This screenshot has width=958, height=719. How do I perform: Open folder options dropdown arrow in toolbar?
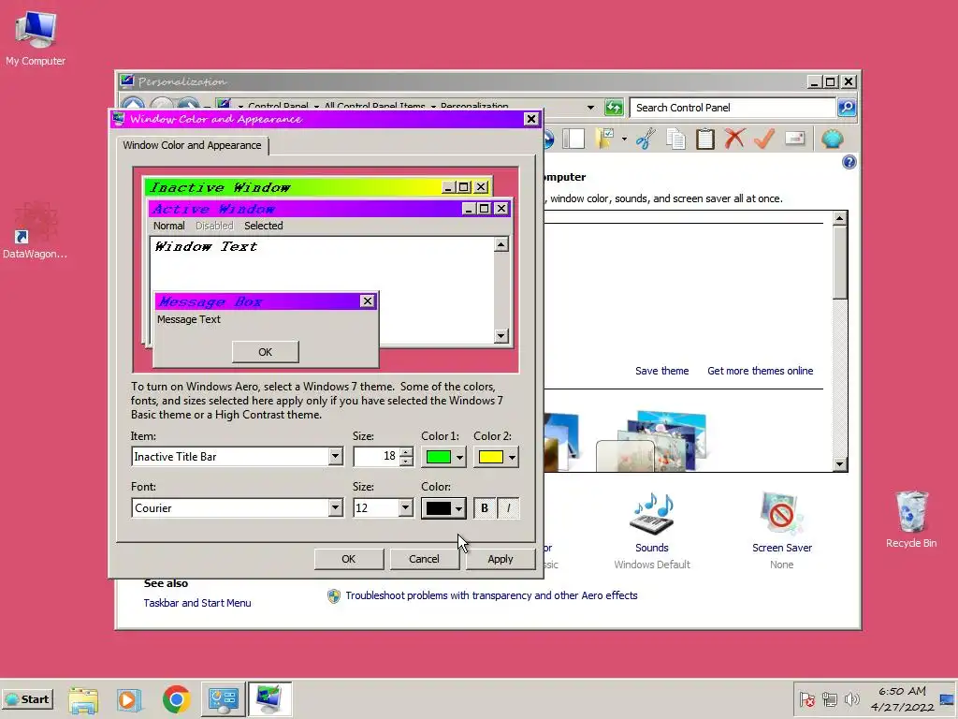pyautogui.click(x=624, y=139)
